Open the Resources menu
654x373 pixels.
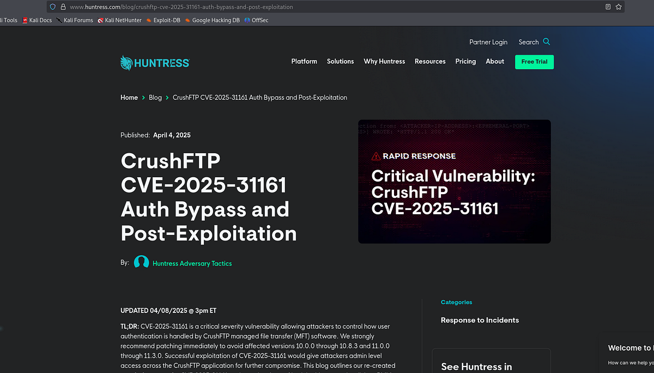pyautogui.click(x=430, y=62)
